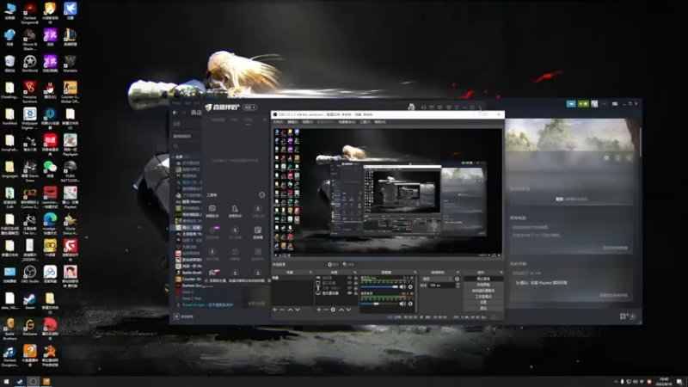Open the PUBG Battlegrounds desktop shortcut
This screenshot has width=688, height=387.
(71, 171)
